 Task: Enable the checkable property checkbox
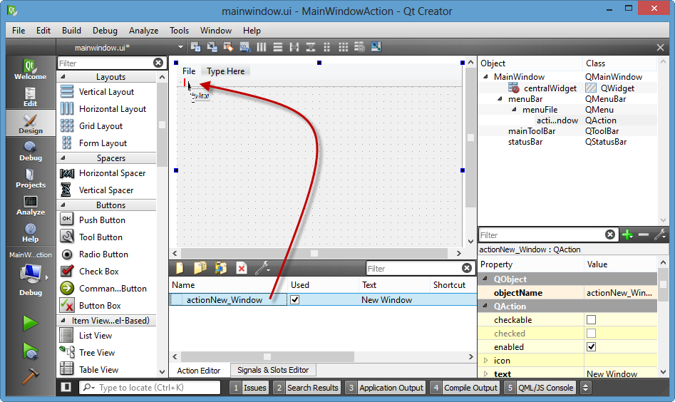pyautogui.click(x=591, y=320)
